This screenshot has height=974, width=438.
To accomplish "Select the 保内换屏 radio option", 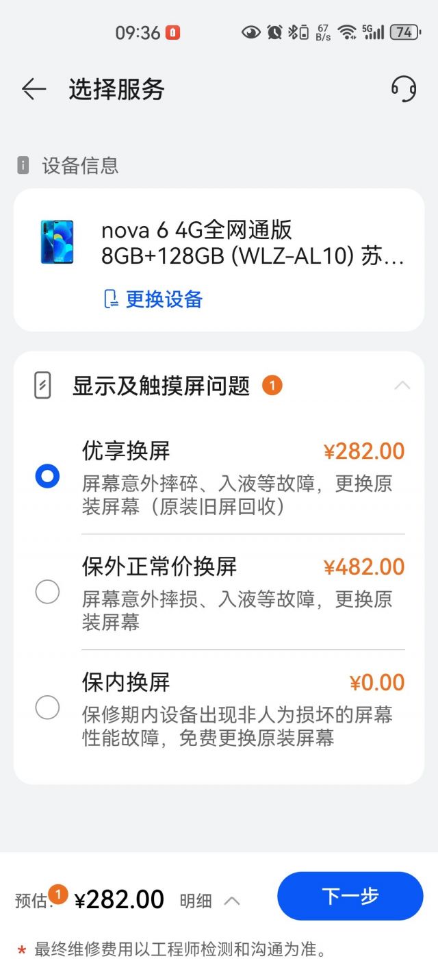I will point(47,707).
